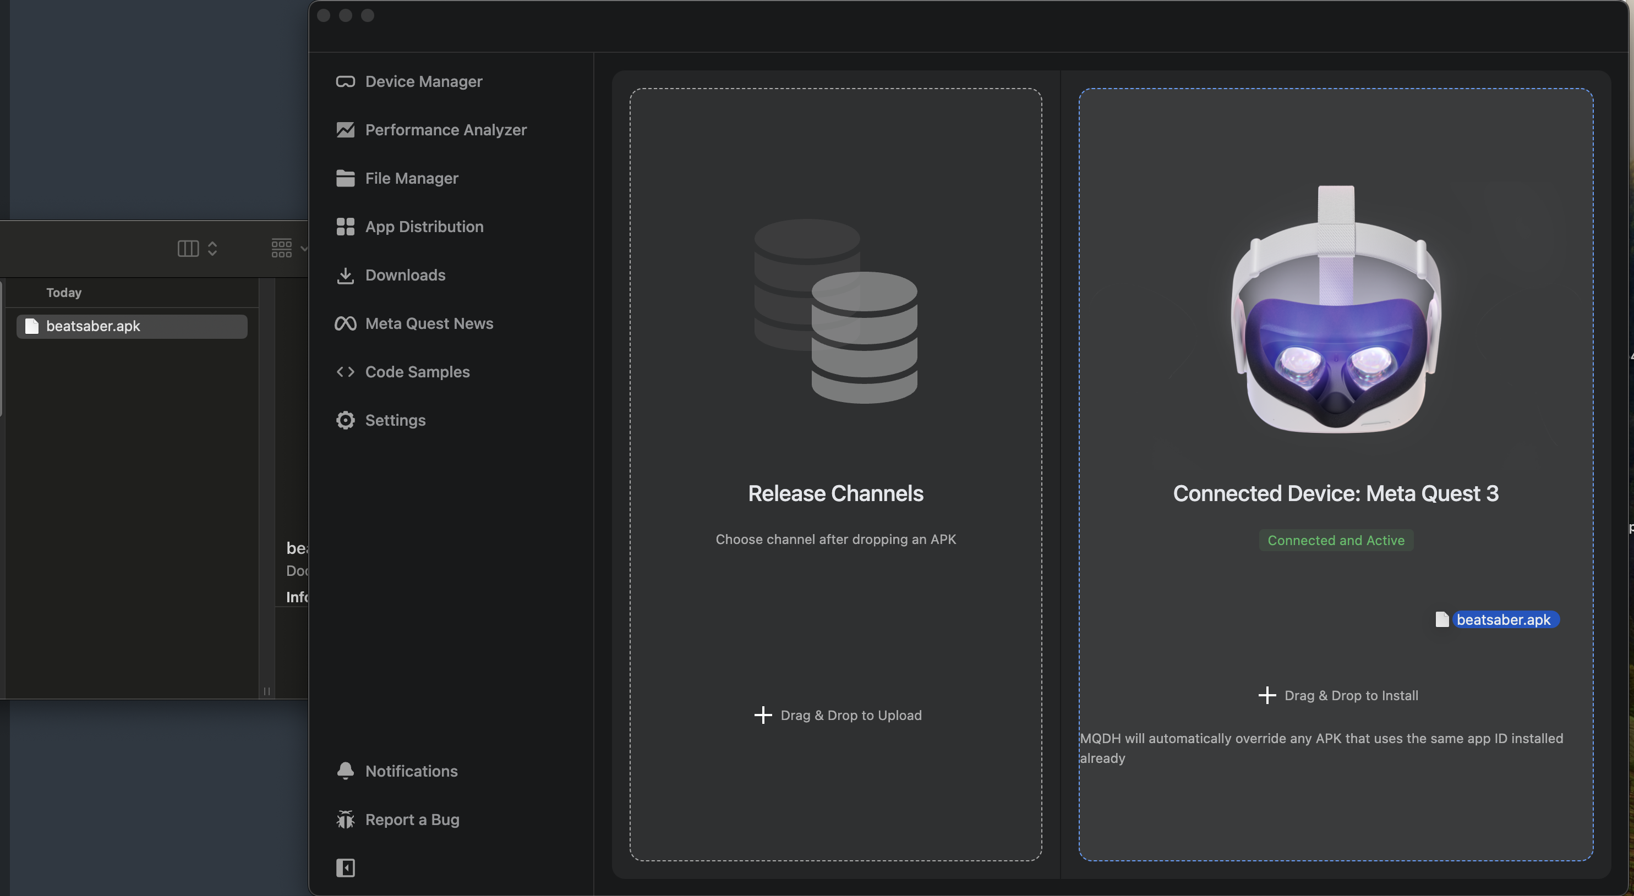Click the App Distribution grid icon
Viewport: 1634px width, 896px height.
[345, 227]
